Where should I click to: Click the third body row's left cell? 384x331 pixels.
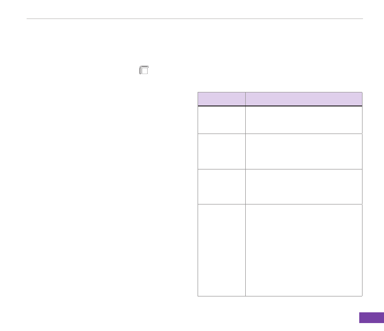221,186
